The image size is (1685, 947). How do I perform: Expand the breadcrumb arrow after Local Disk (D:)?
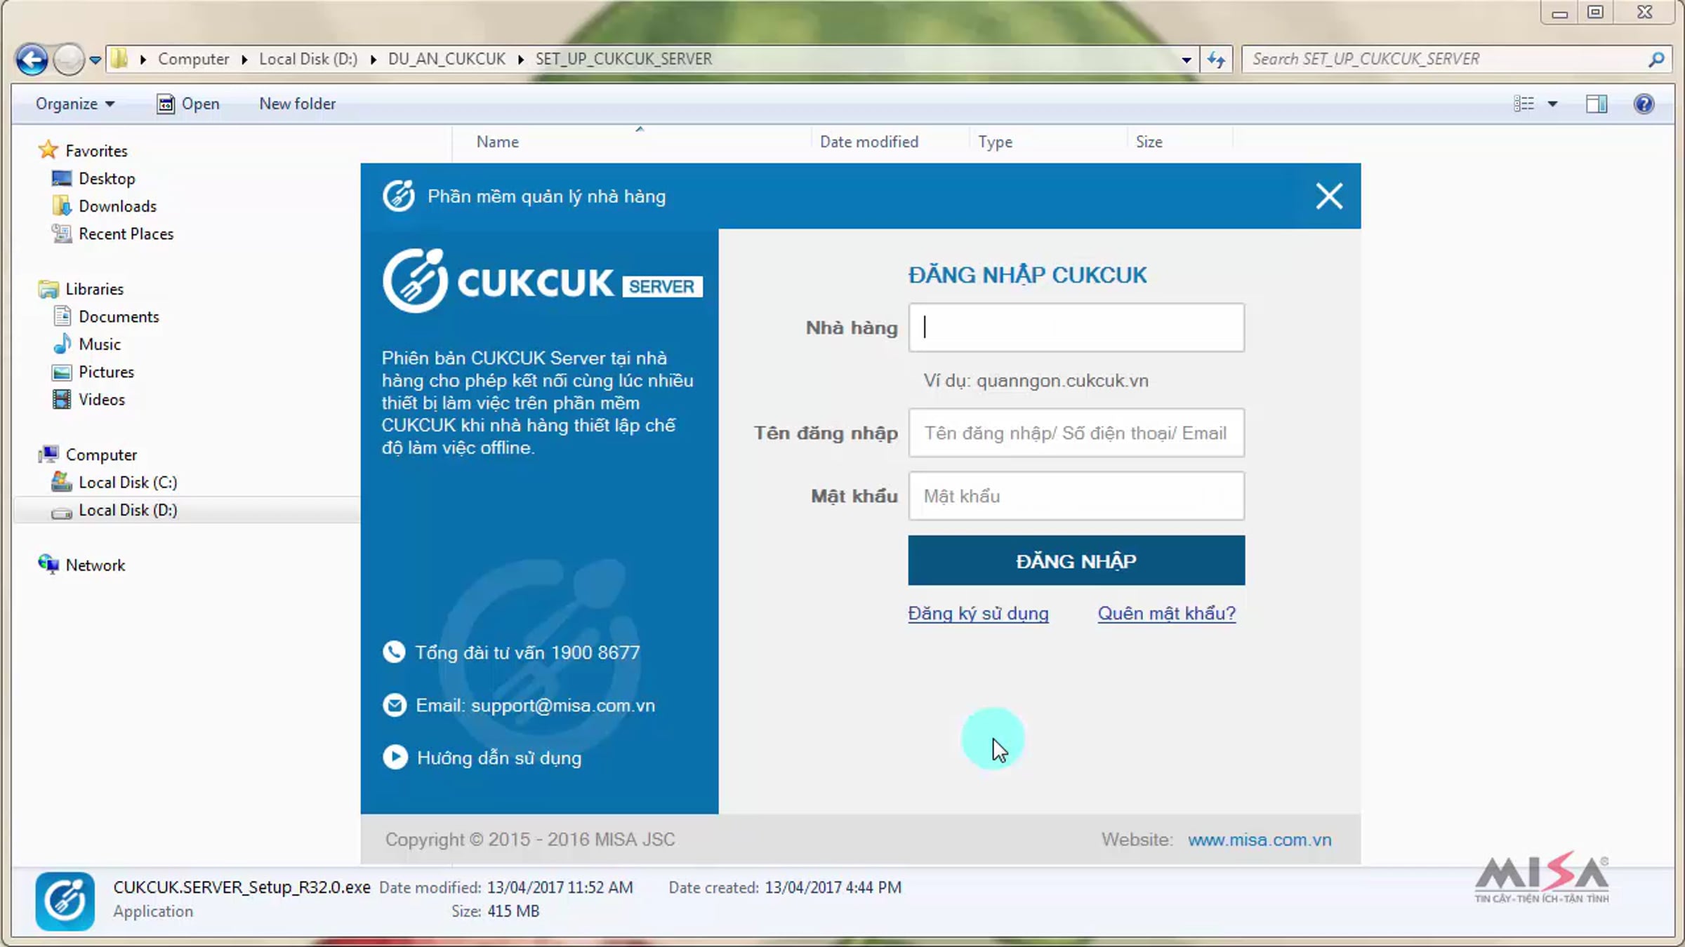[x=373, y=60]
